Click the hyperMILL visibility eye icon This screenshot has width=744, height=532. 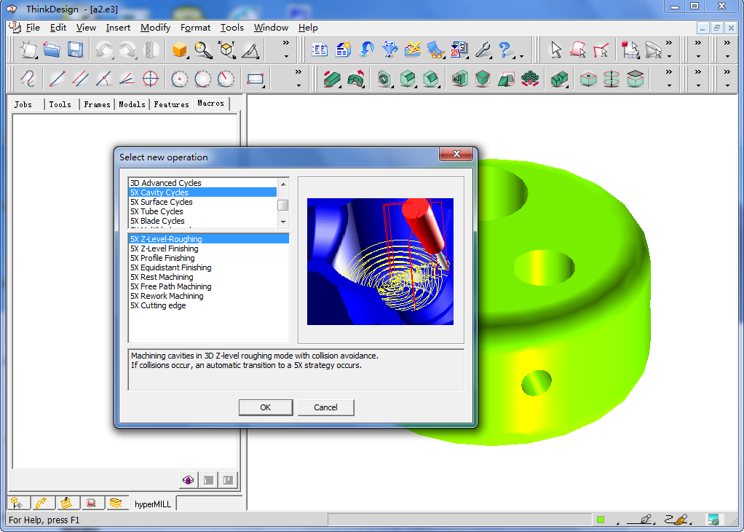pyautogui.click(x=188, y=480)
